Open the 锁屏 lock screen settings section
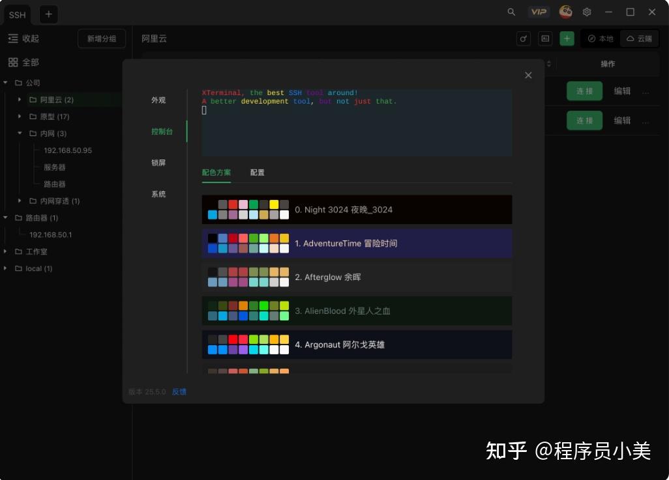This screenshot has width=669, height=480. (x=158, y=163)
